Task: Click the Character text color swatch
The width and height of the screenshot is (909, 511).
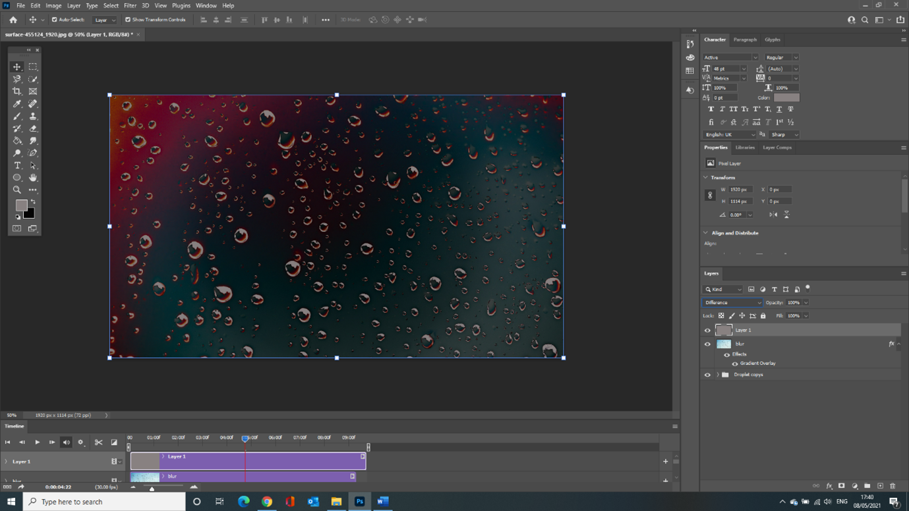Action: pos(786,97)
